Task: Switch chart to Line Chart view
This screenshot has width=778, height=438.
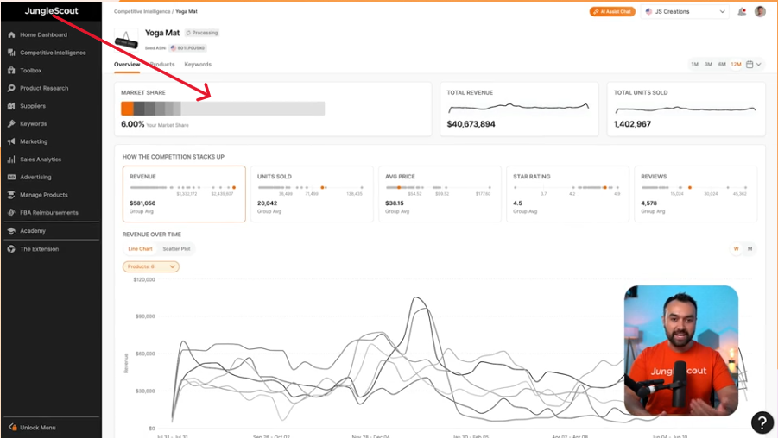Action: (x=141, y=248)
